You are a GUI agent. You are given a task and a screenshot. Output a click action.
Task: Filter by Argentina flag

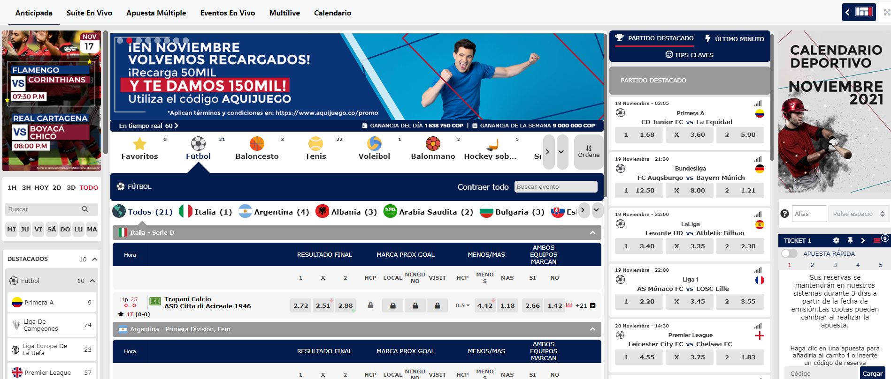pos(245,211)
